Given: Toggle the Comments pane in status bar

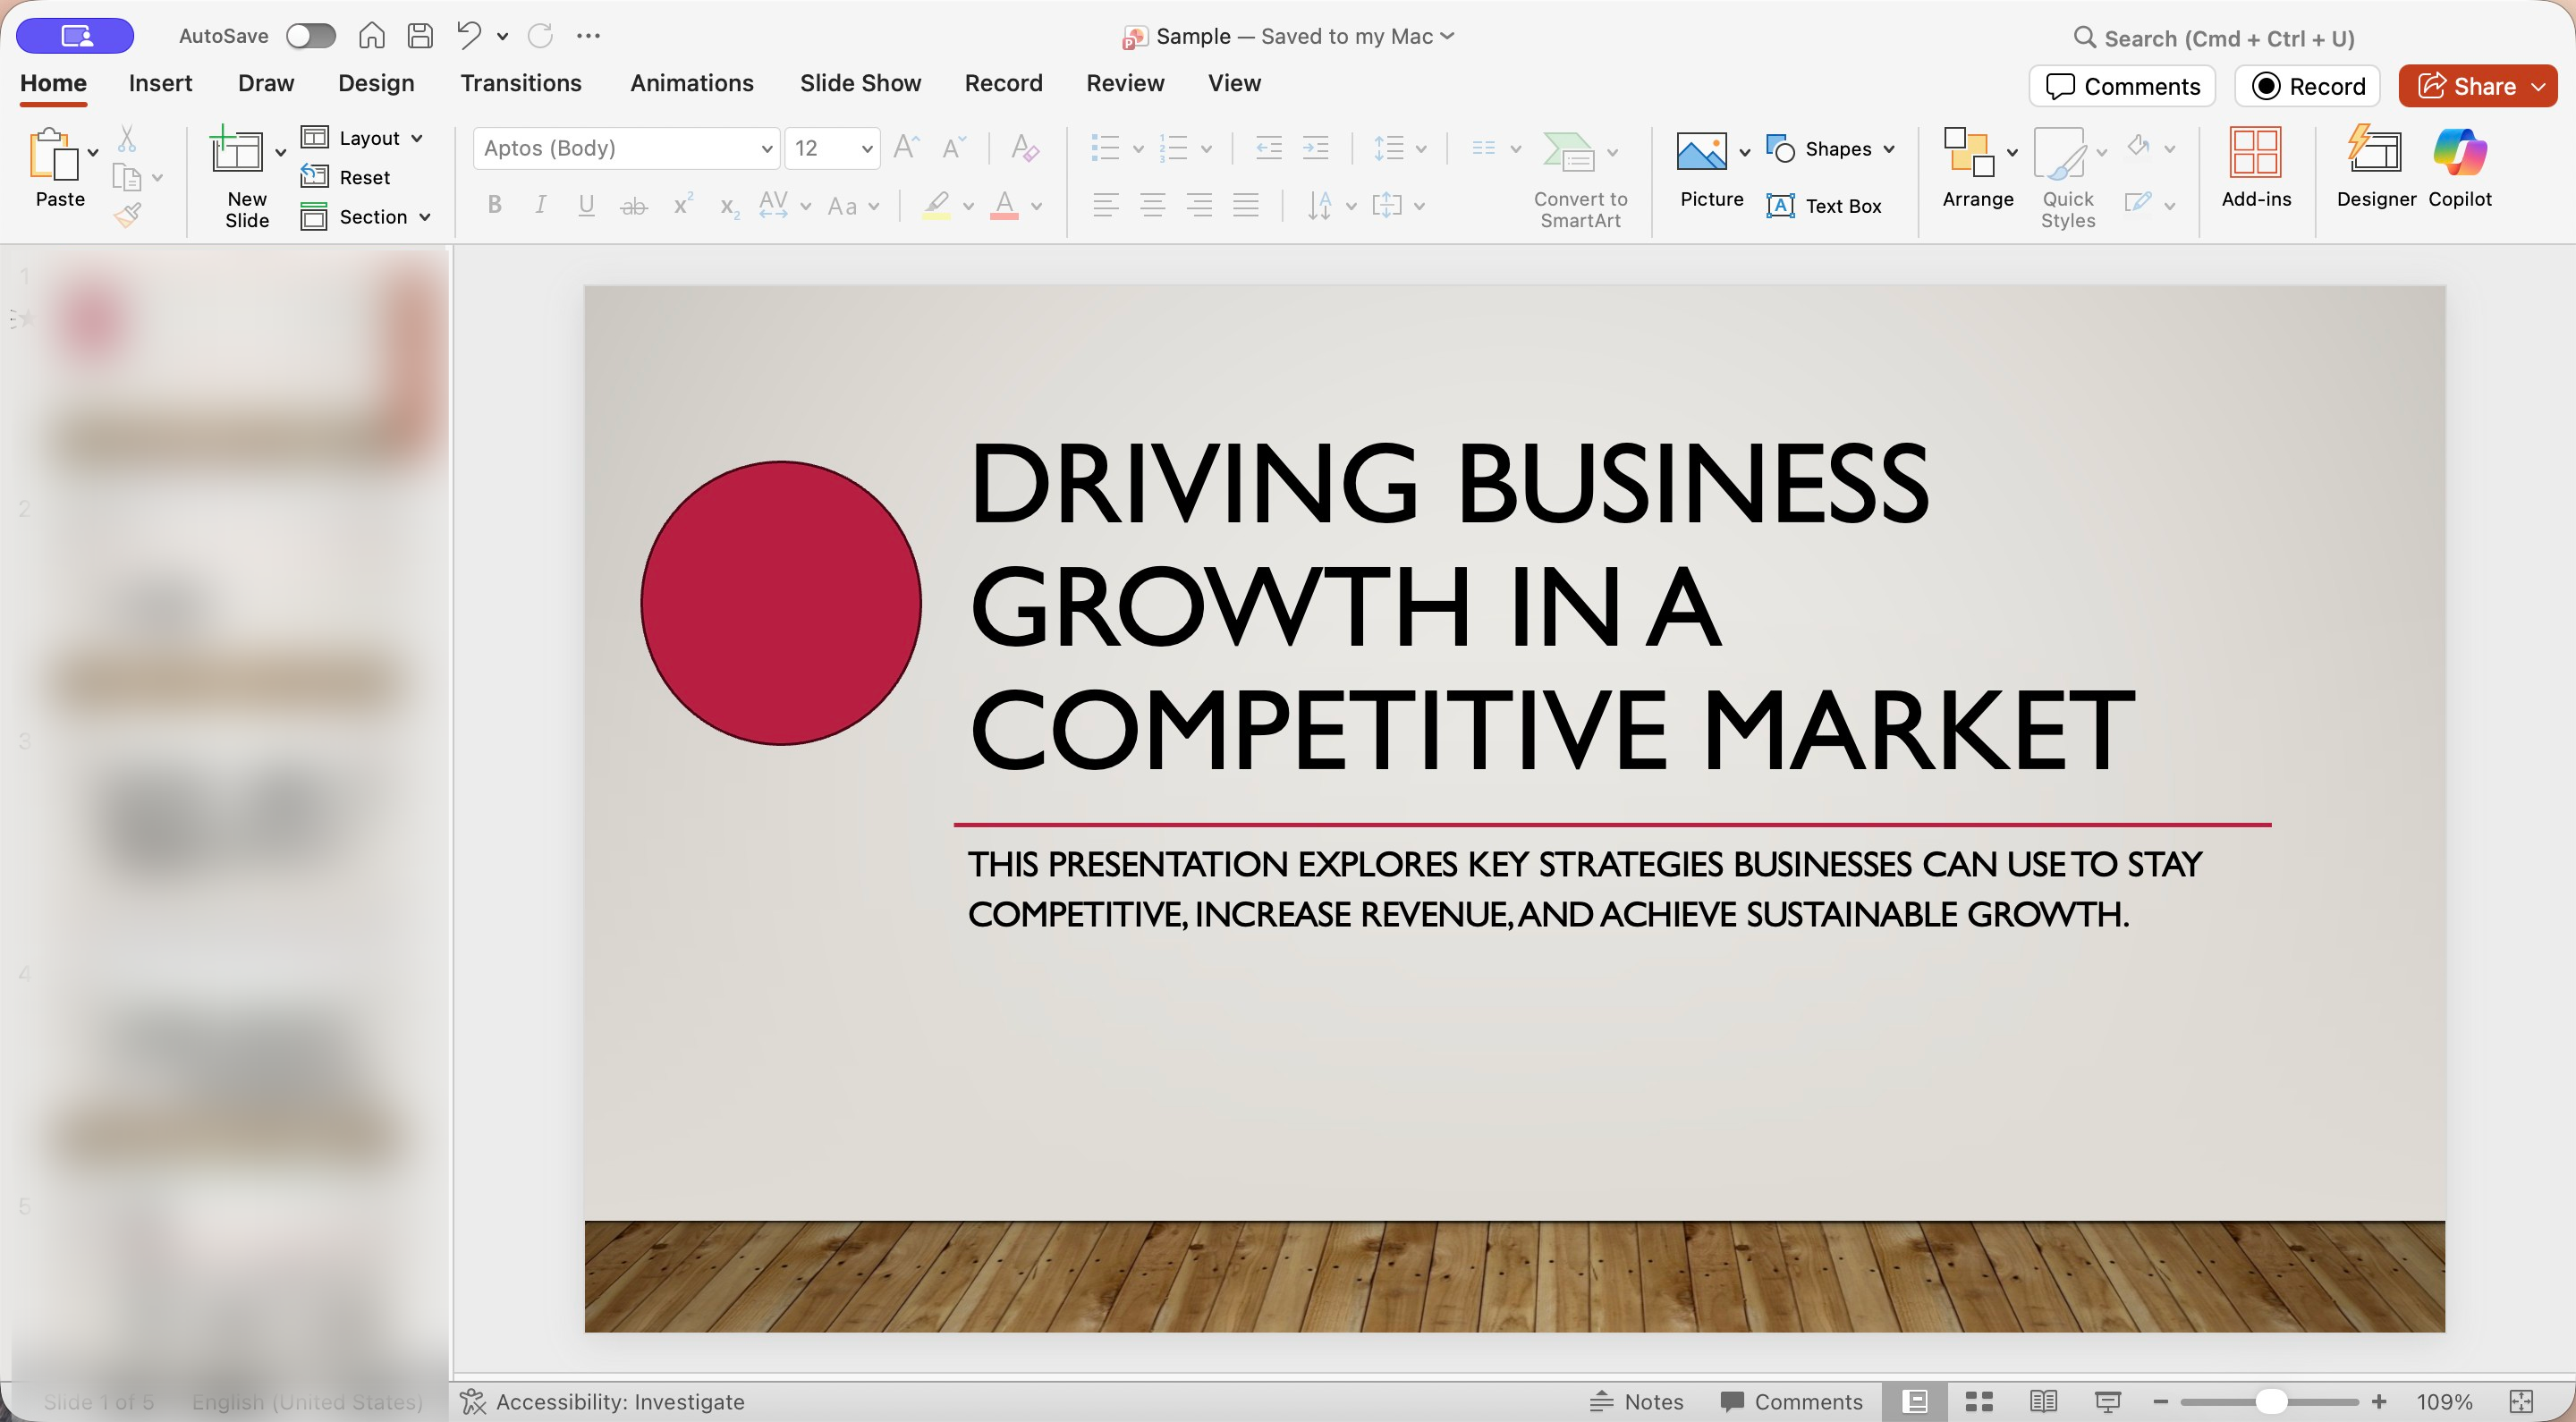Looking at the screenshot, I should tap(1791, 1401).
